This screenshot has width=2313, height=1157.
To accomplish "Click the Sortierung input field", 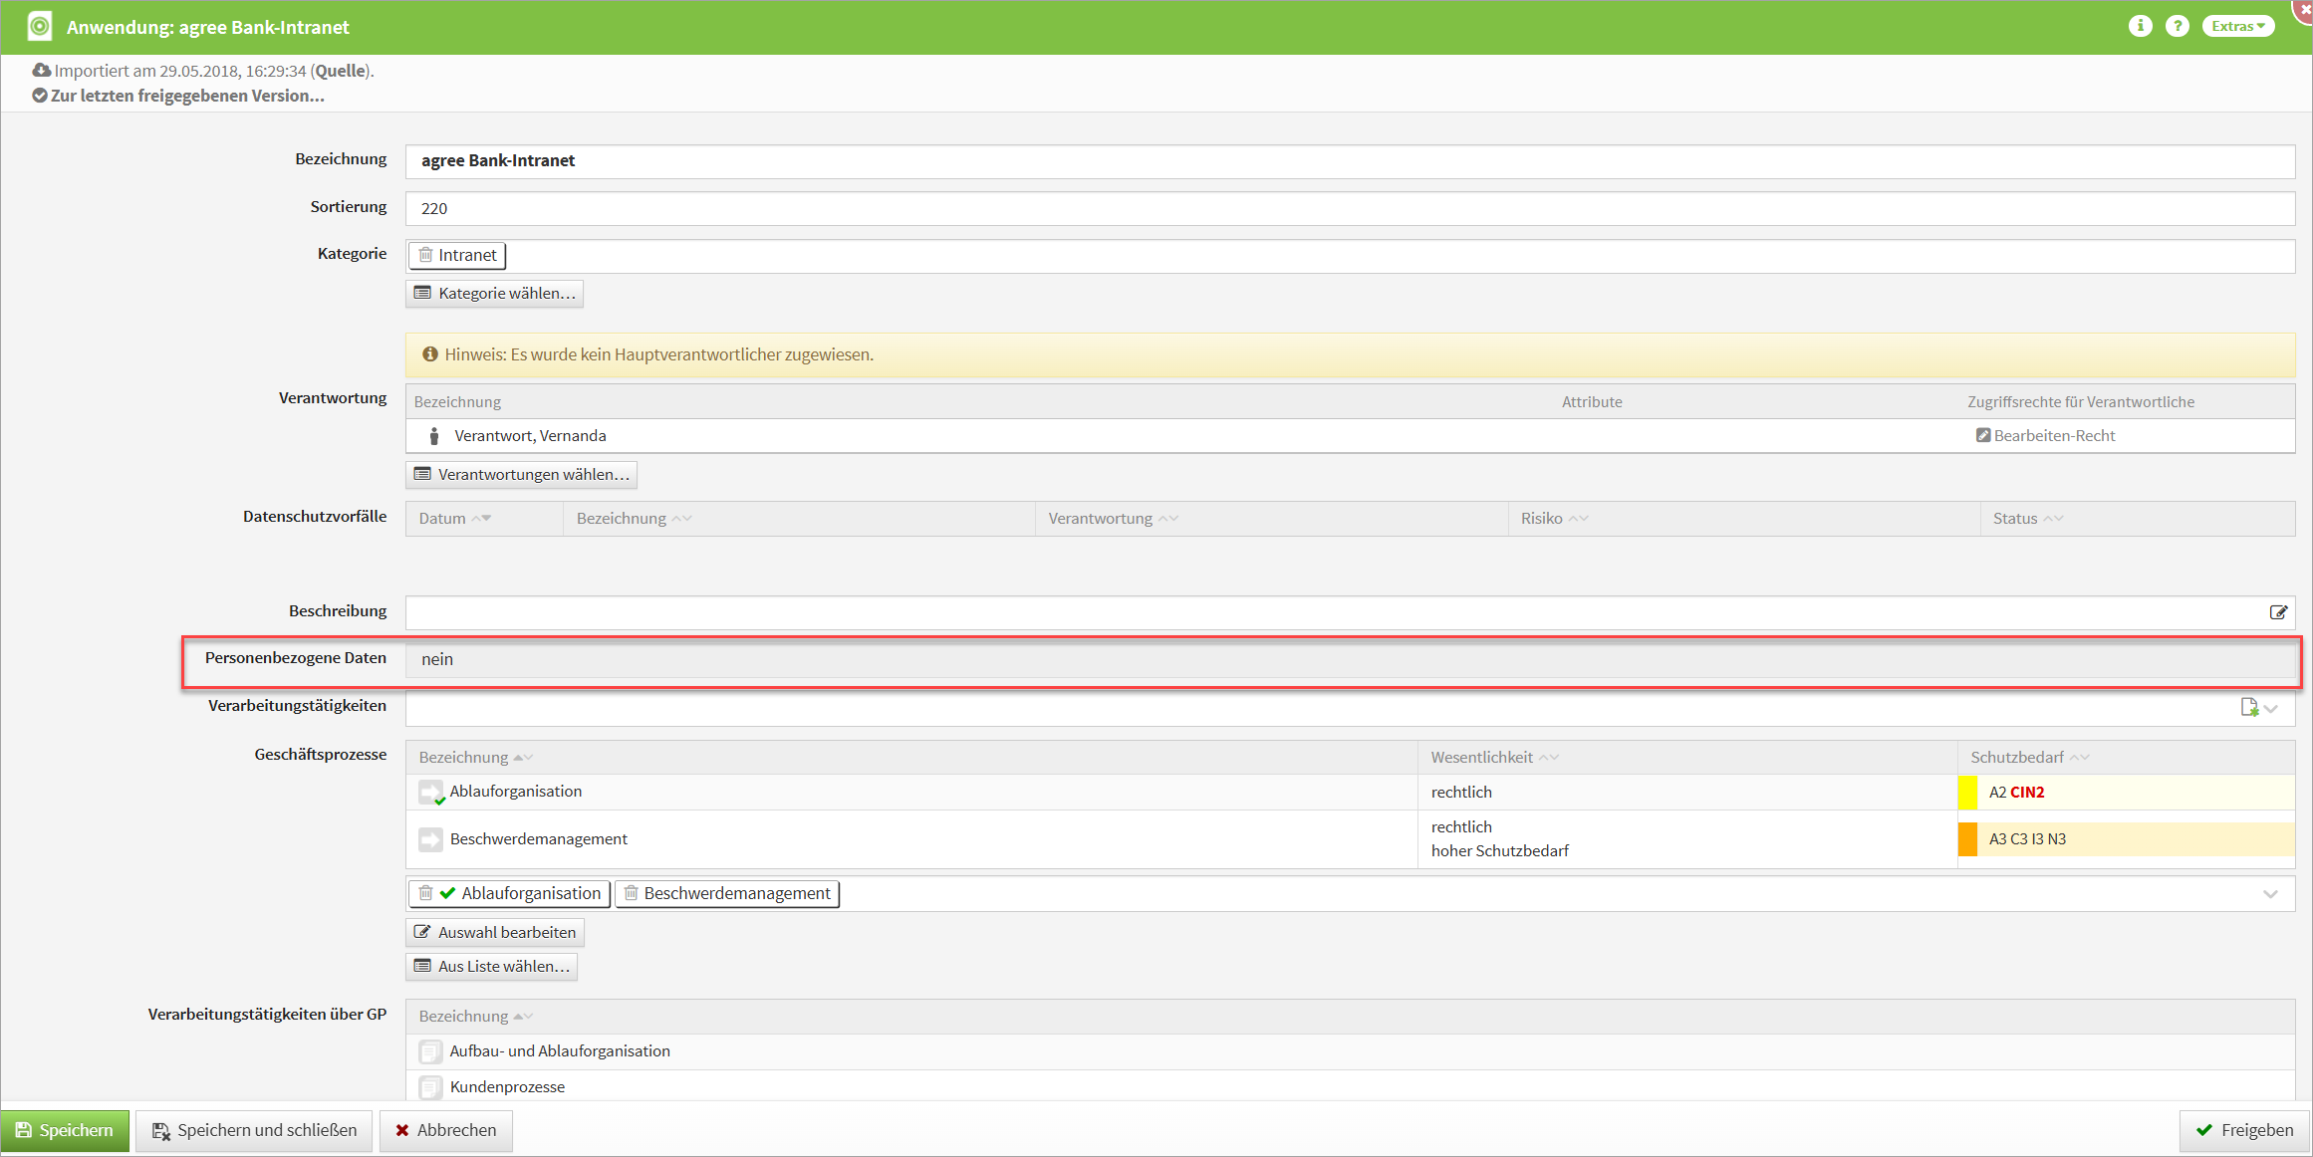I will [x=1349, y=208].
